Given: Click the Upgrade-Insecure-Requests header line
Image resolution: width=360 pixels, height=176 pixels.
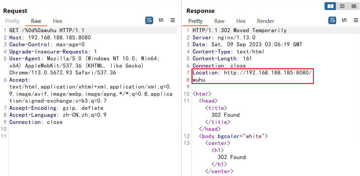Looking at the screenshot, I should click(x=53, y=52).
